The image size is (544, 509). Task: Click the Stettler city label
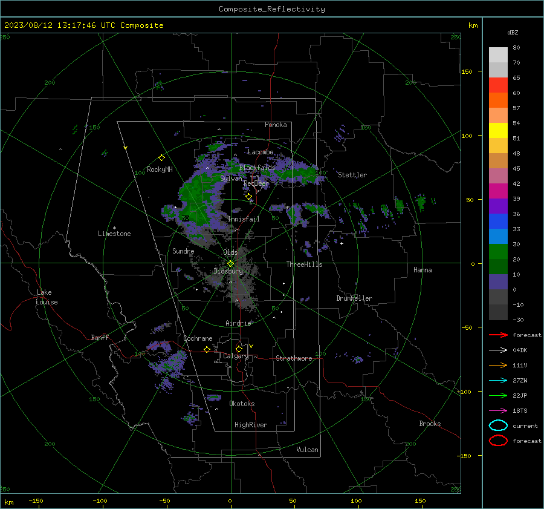point(352,175)
